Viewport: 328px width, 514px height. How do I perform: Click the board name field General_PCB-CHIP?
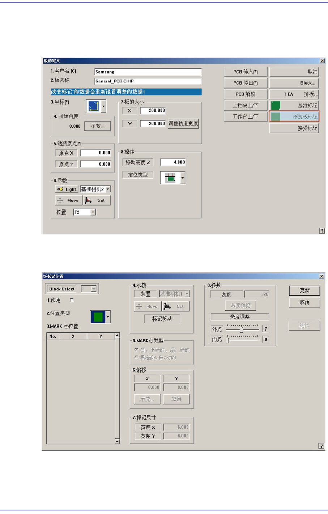click(x=148, y=81)
